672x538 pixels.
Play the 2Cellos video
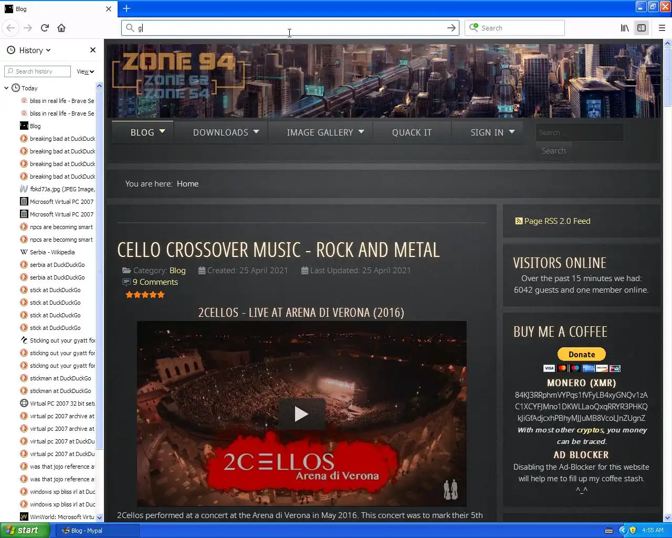click(301, 414)
